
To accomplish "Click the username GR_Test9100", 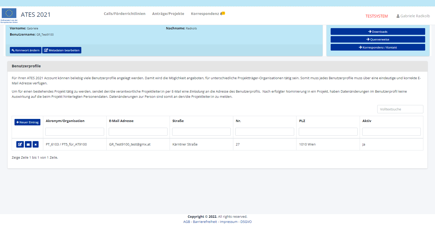I will (45, 35).
